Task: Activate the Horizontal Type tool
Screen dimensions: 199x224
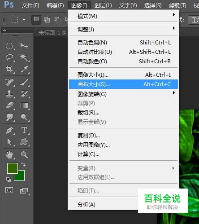Action: [24, 130]
